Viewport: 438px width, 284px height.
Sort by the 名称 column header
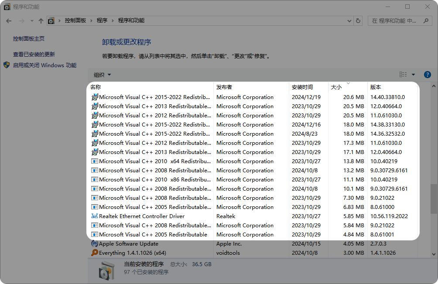coord(96,87)
